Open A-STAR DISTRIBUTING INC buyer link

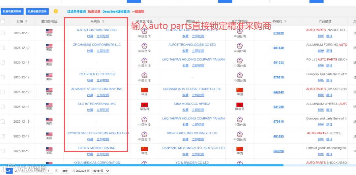(97, 30)
